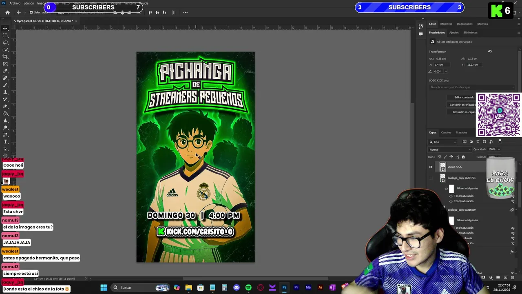
Task: Open the layer comp dropdown in Properties
Action: [x=471, y=87]
